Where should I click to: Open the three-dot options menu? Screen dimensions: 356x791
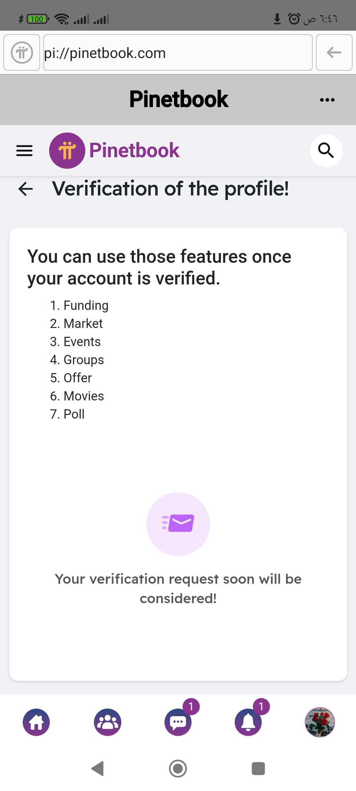(327, 100)
